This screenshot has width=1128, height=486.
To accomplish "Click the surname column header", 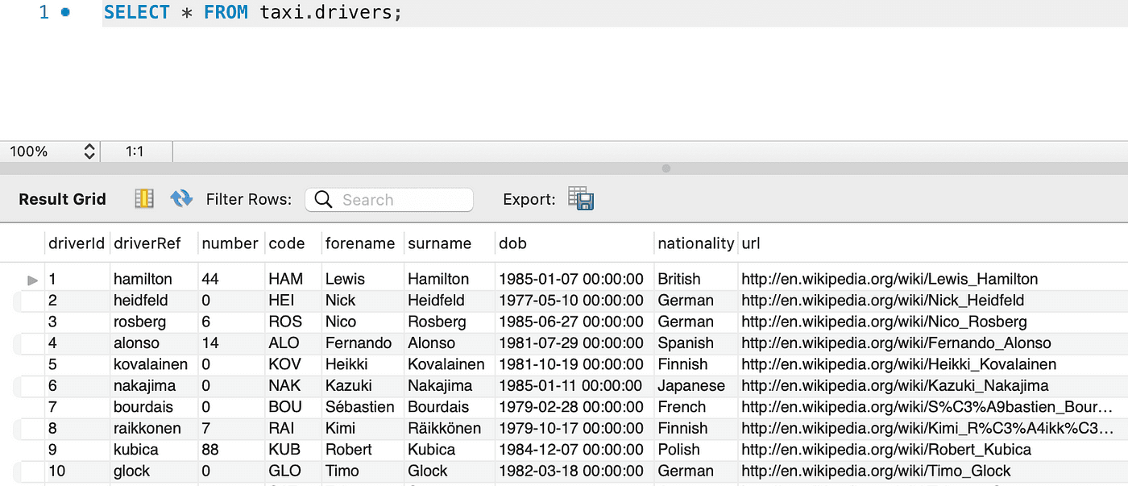I will pyautogui.click(x=439, y=243).
